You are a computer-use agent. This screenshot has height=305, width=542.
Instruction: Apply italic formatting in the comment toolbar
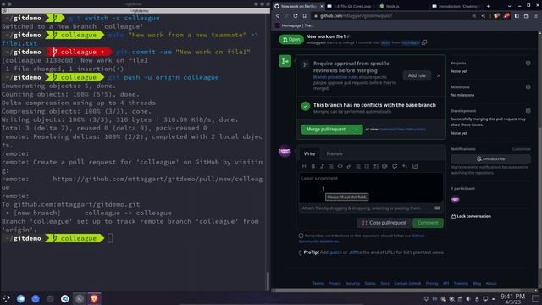coord(322,166)
